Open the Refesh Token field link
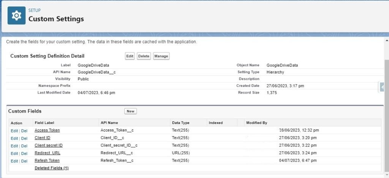The image size is (389, 178). (x=47, y=161)
